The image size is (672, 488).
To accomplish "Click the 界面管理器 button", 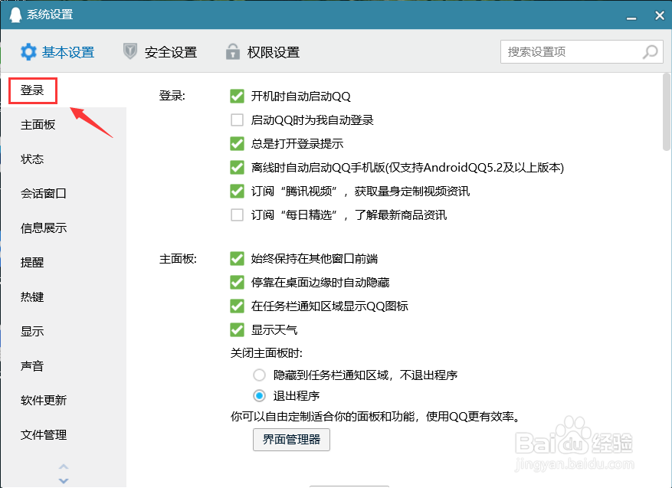I will (x=291, y=440).
